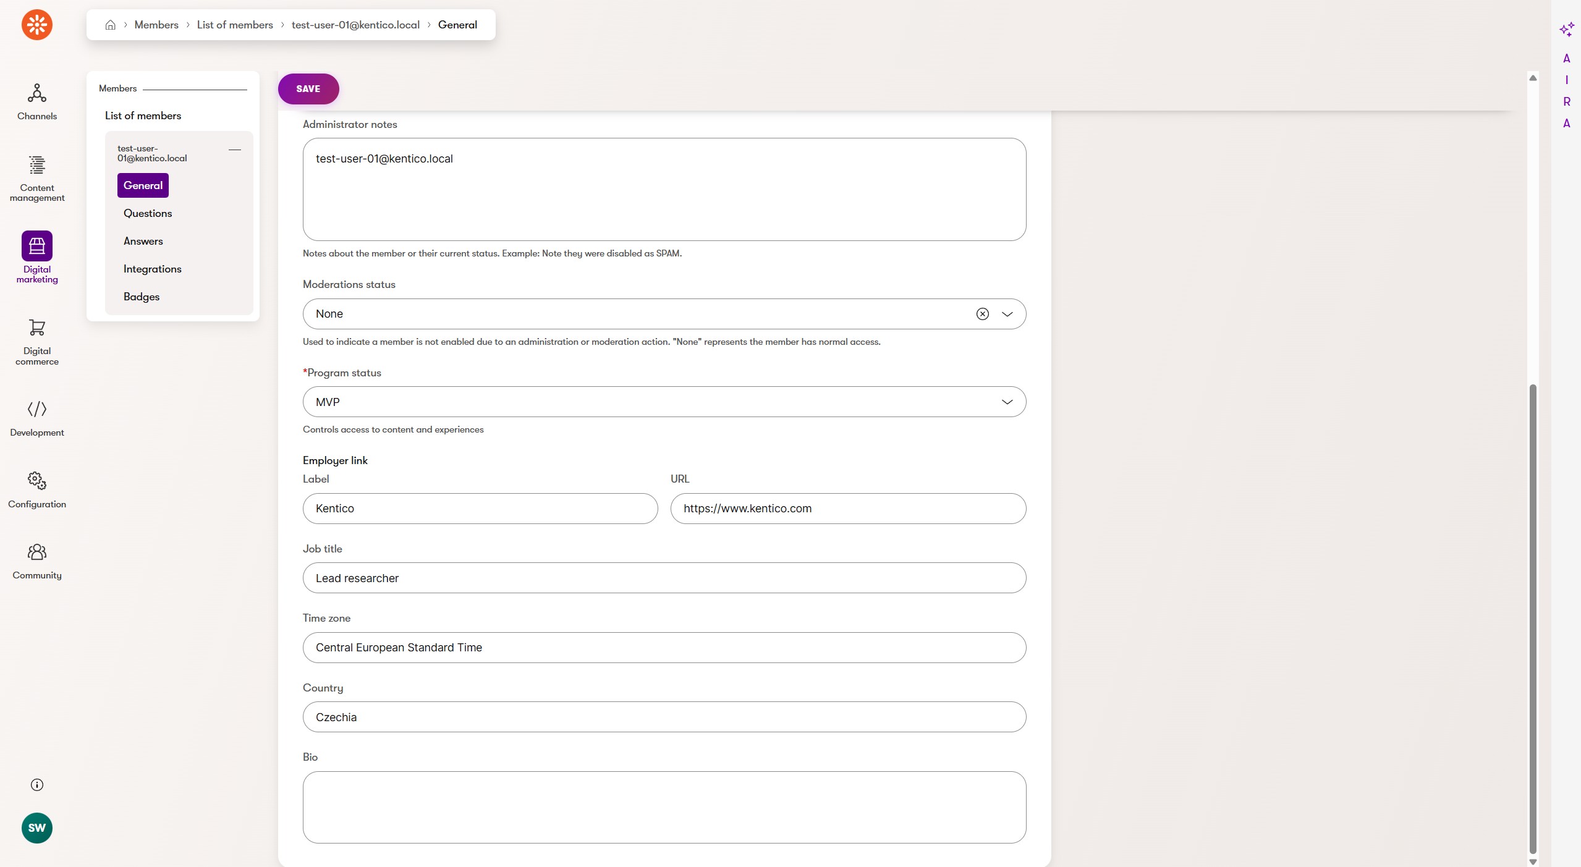1581x867 pixels.
Task: Open the Channels section icon
Action: point(37,93)
